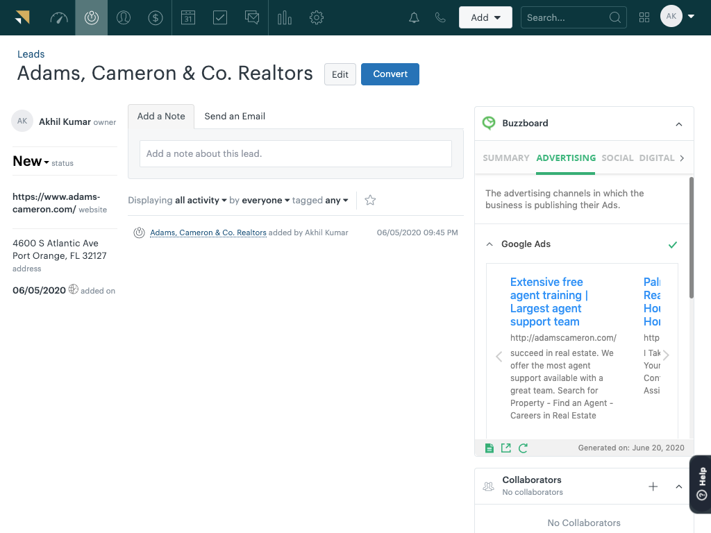Open the Add dropdown button

[485, 18]
